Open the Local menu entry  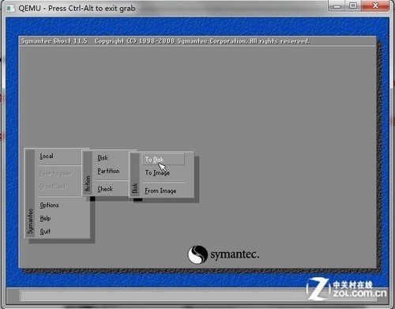coord(47,156)
